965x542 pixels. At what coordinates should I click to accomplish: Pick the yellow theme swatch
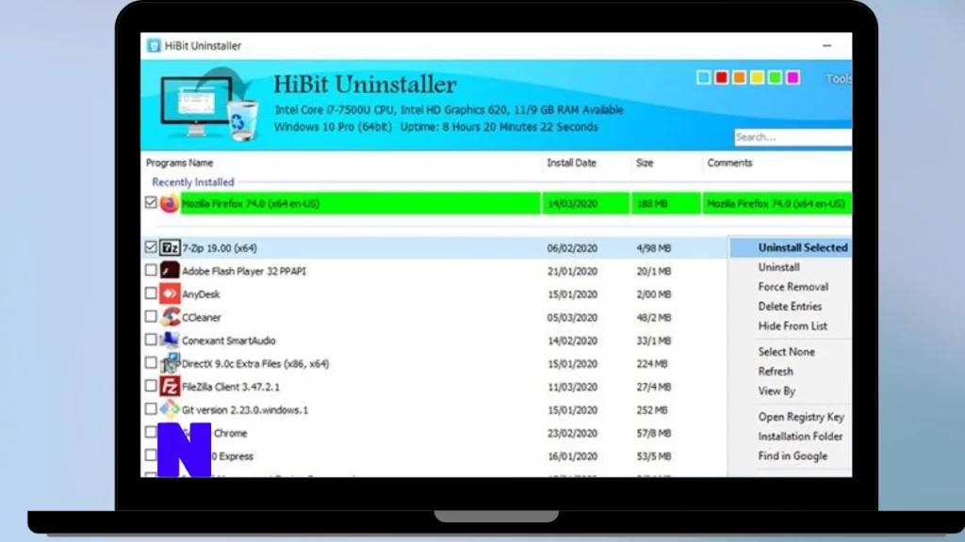[x=757, y=77]
